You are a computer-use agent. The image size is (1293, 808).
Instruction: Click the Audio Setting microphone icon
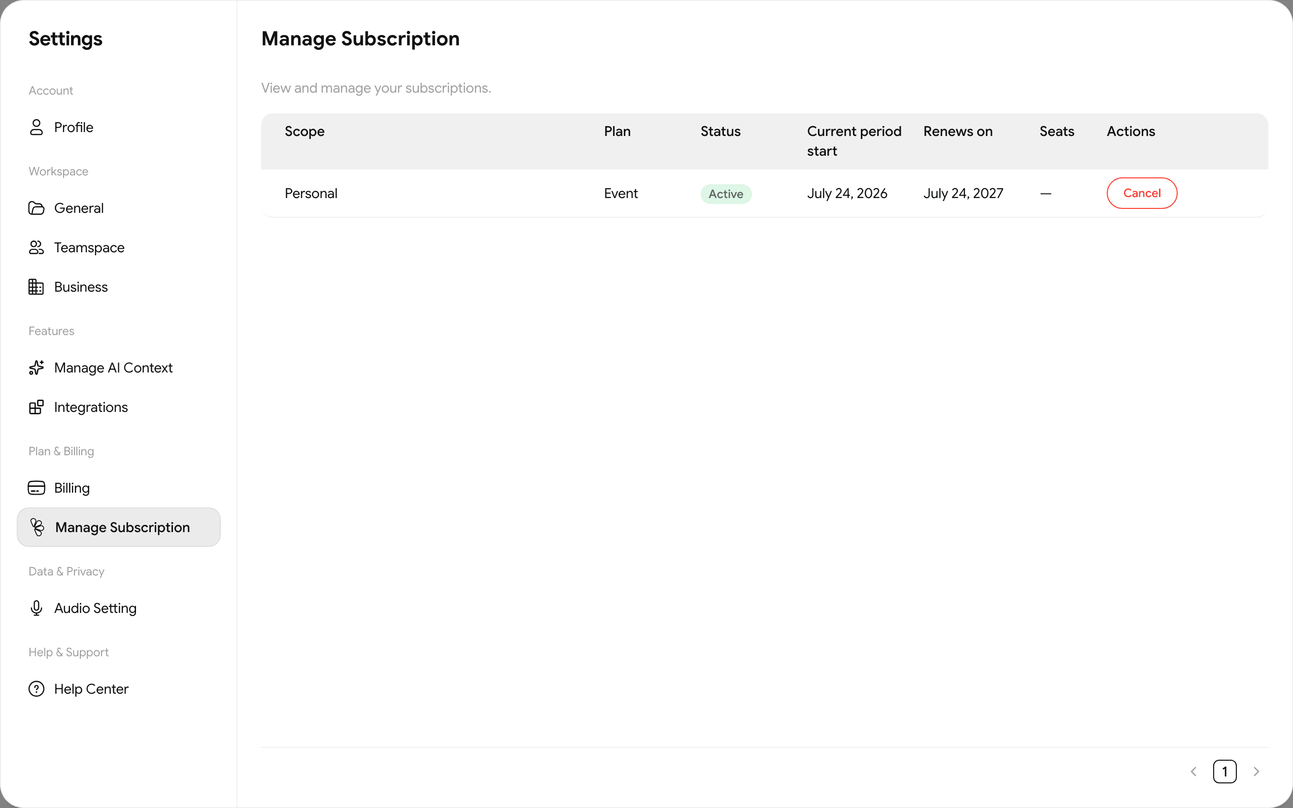coord(36,608)
